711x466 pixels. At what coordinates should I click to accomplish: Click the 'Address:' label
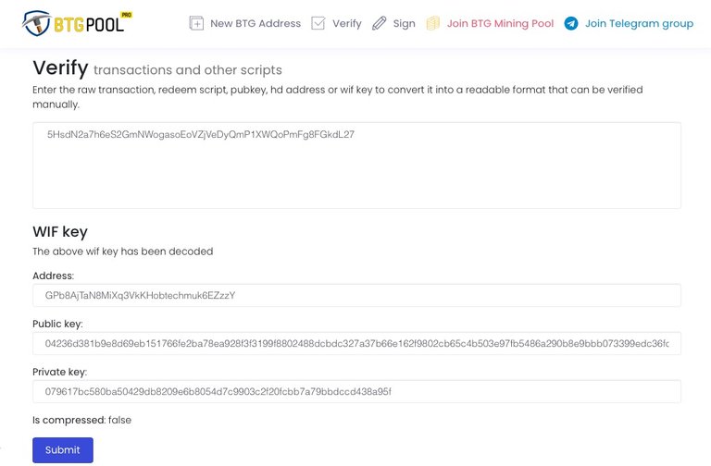53,276
